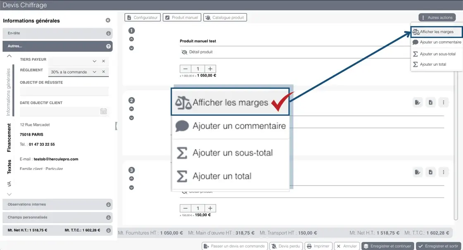Image resolution: width=463 pixels, height=250 pixels.
Task: Open the calendar picker for Date objectif client
Action: 104,112
